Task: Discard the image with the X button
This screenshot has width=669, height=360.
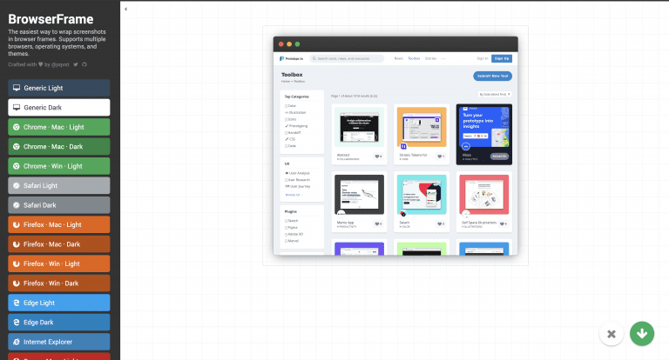Action: tap(612, 334)
